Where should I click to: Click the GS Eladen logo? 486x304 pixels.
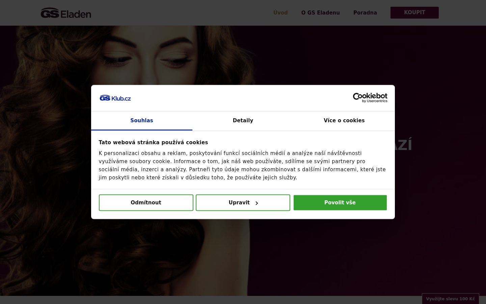click(66, 13)
